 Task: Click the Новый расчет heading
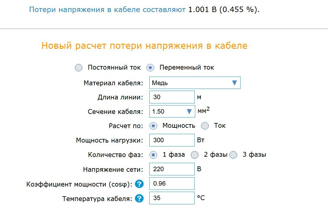click(144, 46)
